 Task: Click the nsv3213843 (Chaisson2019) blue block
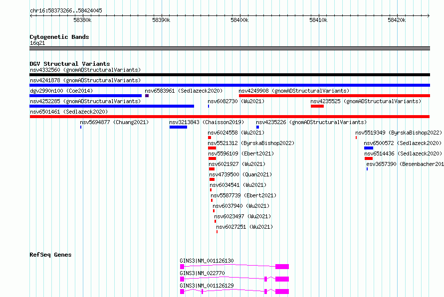point(179,127)
